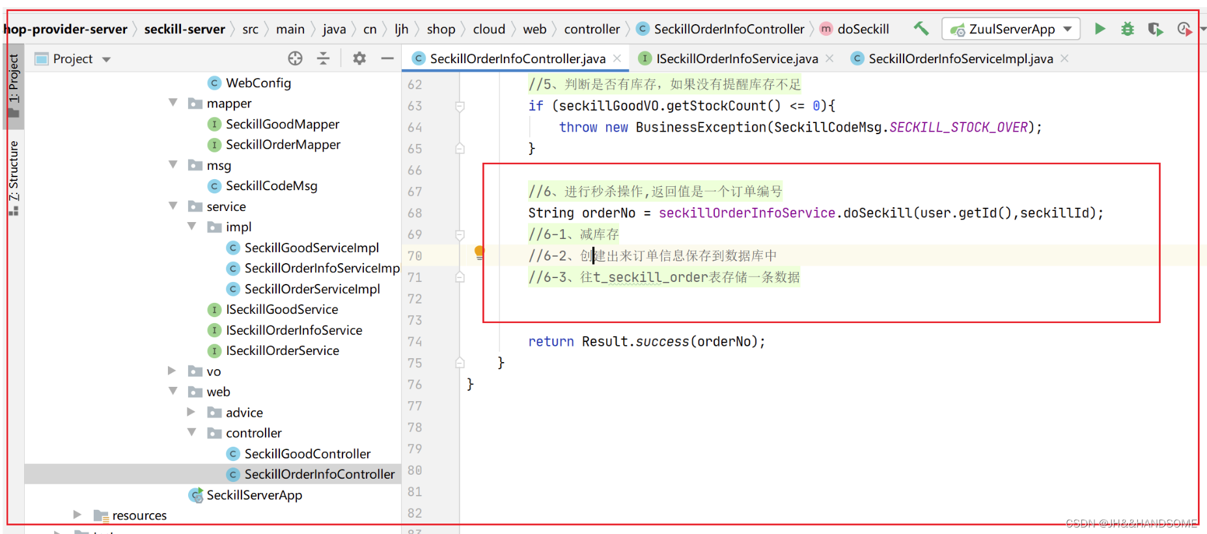Viewport: 1207px width, 534px height.
Task: Click on doSeckill call in line 68
Action: (x=878, y=213)
